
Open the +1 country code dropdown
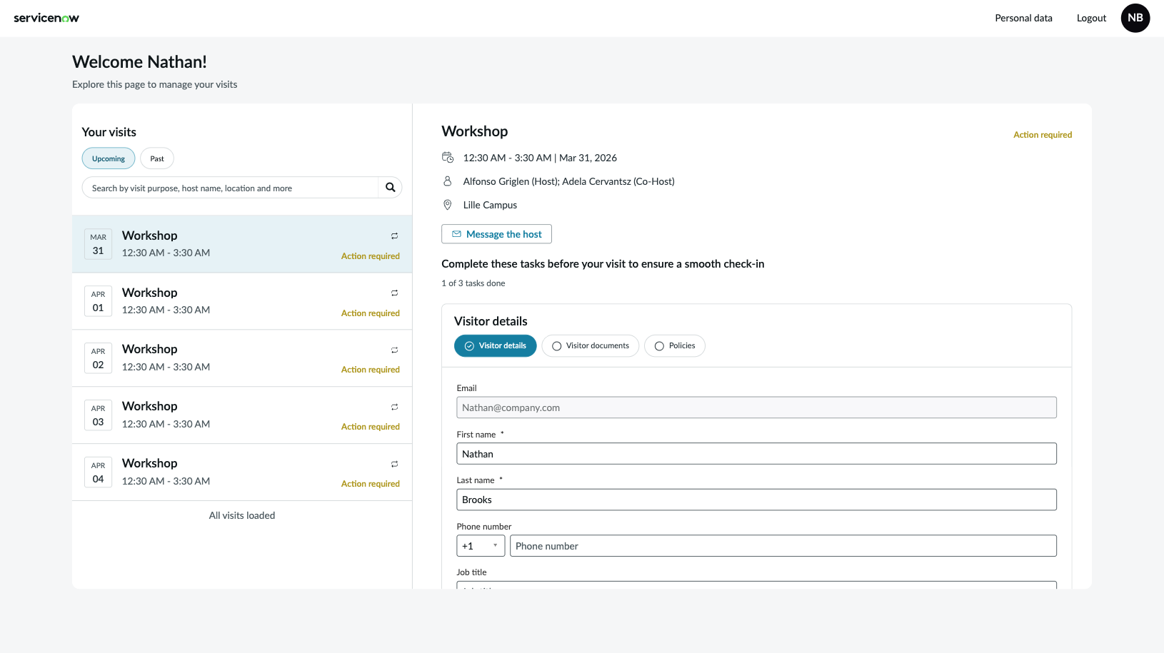click(x=481, y=546)
